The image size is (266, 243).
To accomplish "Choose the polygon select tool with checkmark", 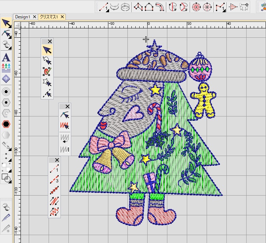I will coord(47,72).
